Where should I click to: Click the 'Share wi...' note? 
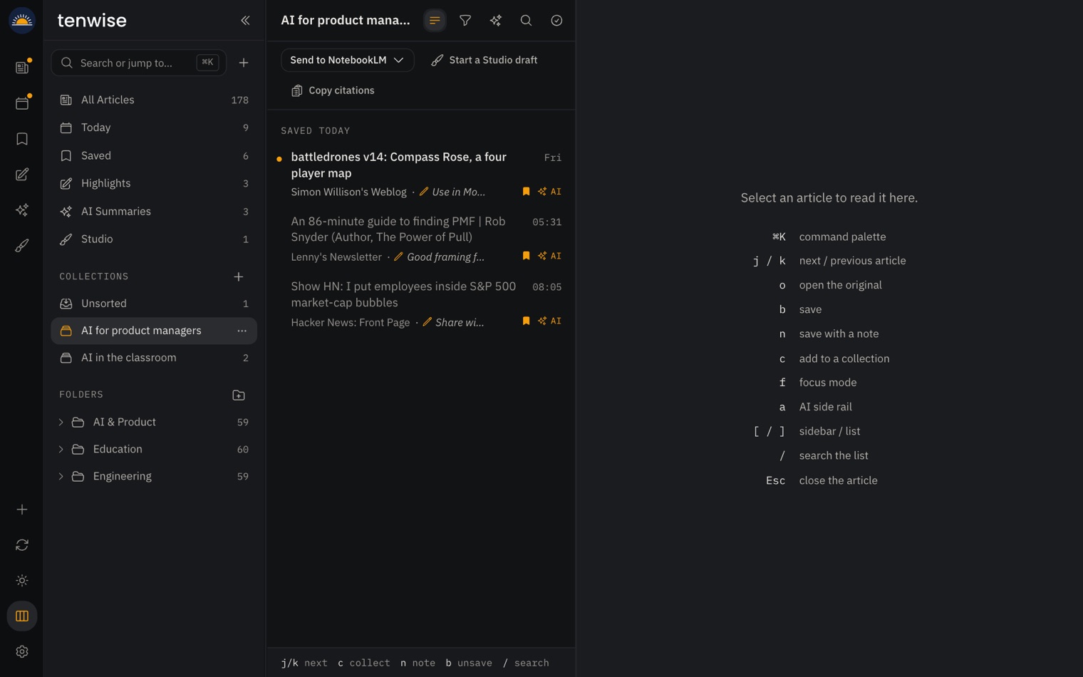coord(453,322)
